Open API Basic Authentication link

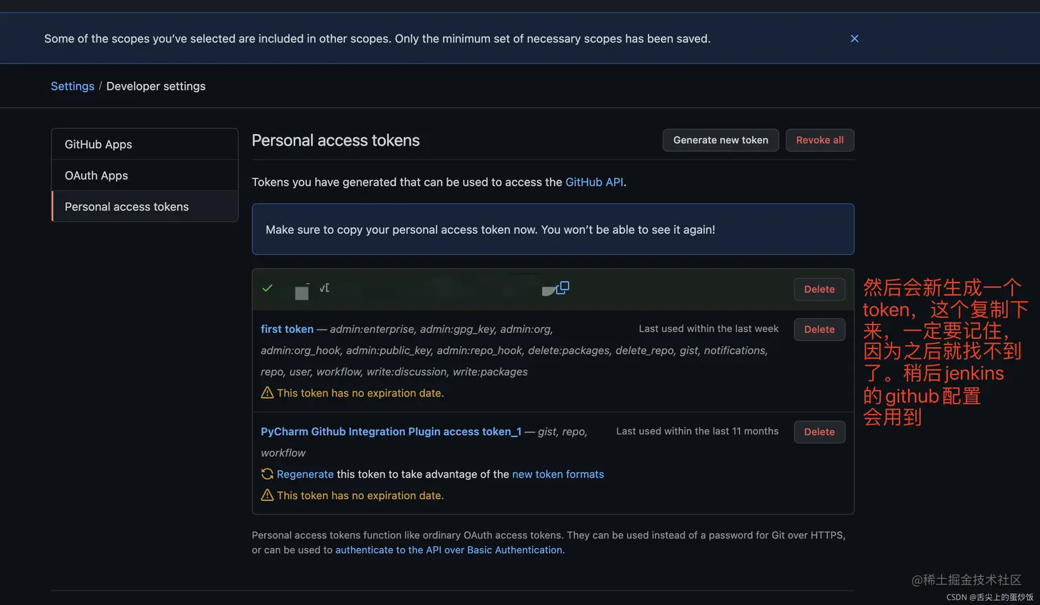(448, 550)
